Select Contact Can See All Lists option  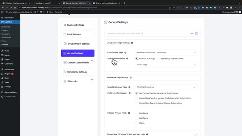137,103
